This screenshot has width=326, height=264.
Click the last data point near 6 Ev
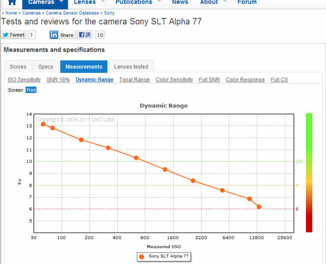(x=259, y=207)
